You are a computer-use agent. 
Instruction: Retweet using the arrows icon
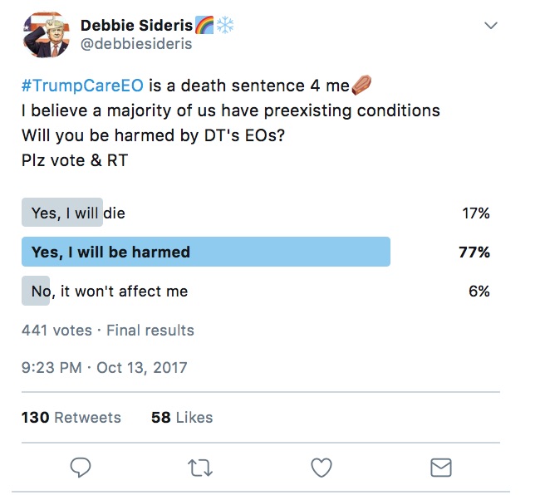coord(200,468)
